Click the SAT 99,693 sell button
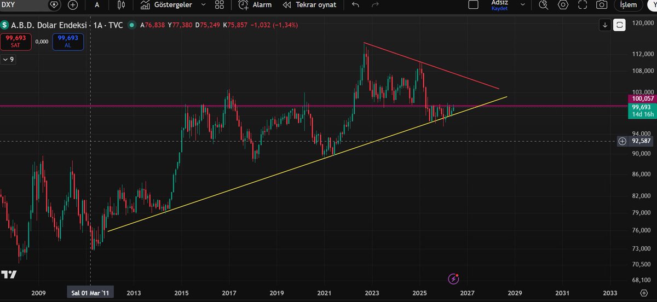657x302 pixels. [x=15, y=41]
